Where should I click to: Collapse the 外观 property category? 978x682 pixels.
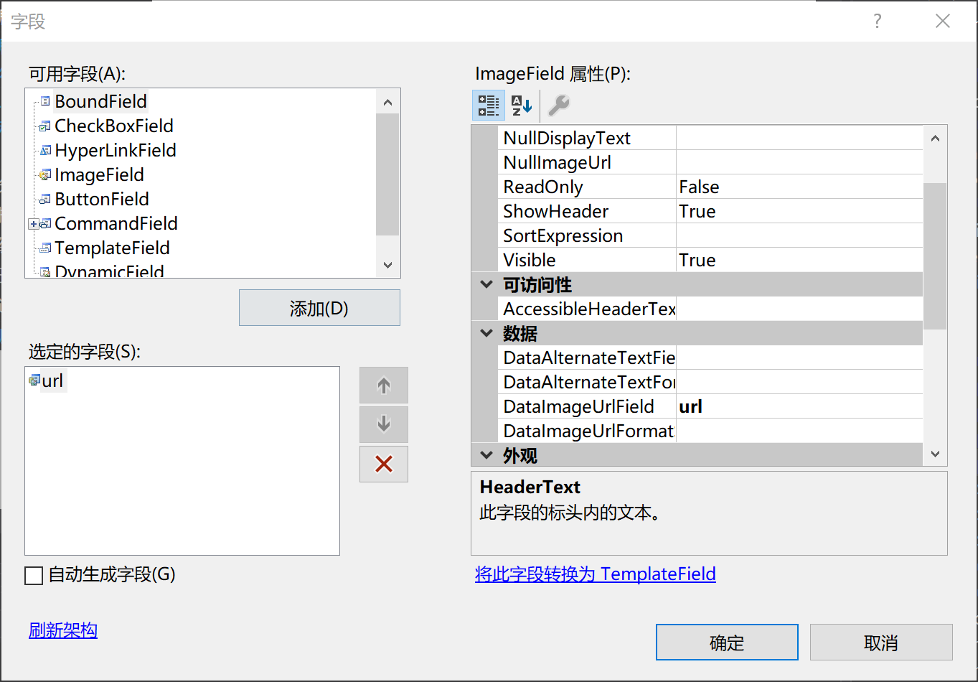click(486, 455)
